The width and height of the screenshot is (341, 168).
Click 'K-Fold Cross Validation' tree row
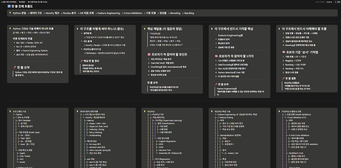point(299,135)
